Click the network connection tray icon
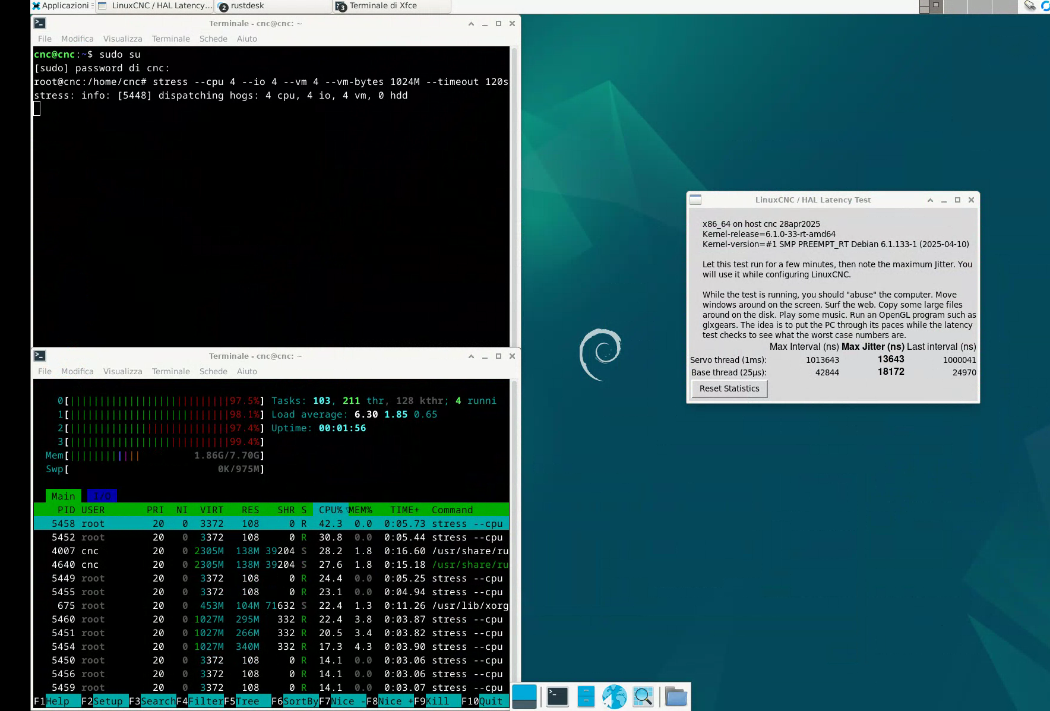 tap(1030, 6)
